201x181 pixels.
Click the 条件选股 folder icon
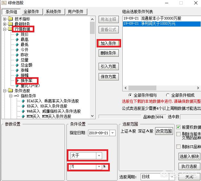[x=10, y=91]
